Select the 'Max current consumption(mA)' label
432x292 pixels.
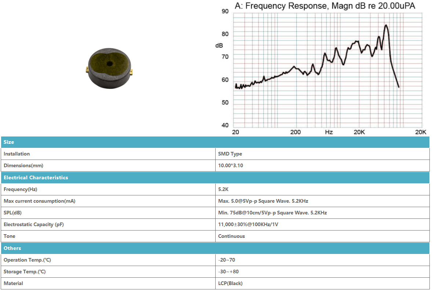39,201
